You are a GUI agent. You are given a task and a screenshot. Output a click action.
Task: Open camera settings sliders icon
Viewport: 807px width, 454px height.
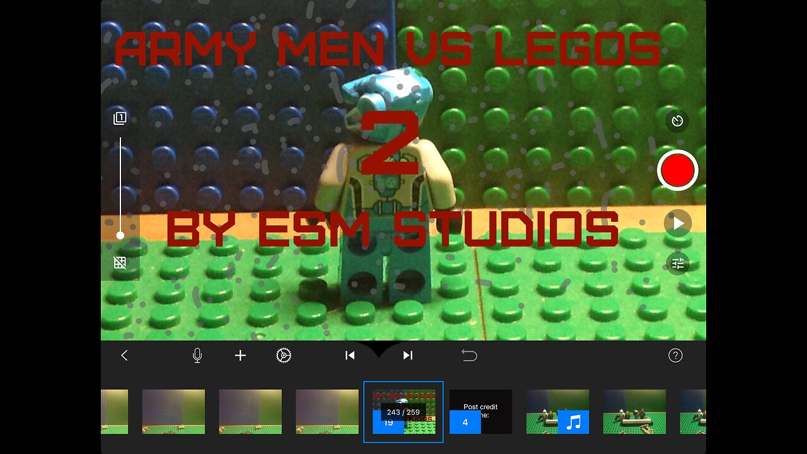(678, 264)
